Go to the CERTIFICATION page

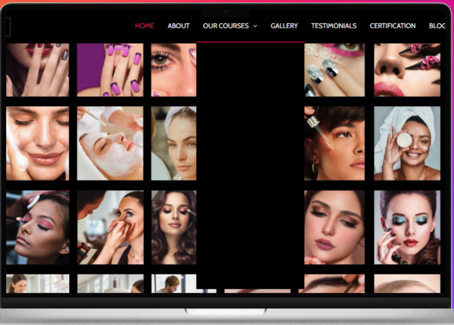tap(392, 26)
